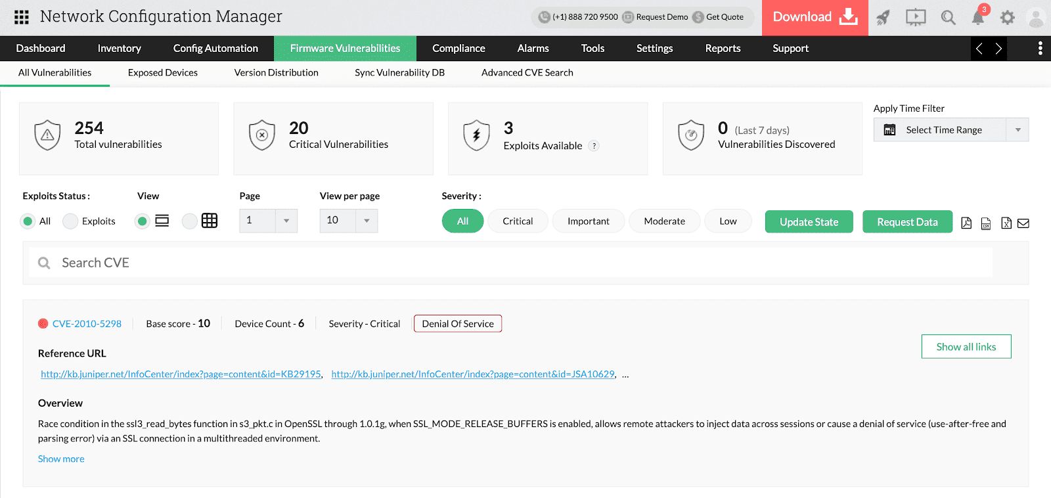Click the user profile avatar
The height and width of the screenshot is (498, 1051).
coord(1036,18)
